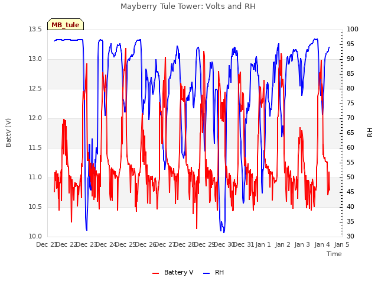
Task: Click the blue RH legend swatch
Action: pos(207,273)
